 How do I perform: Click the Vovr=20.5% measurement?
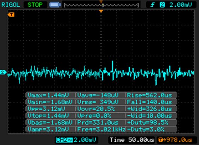(x=96, y=109)
